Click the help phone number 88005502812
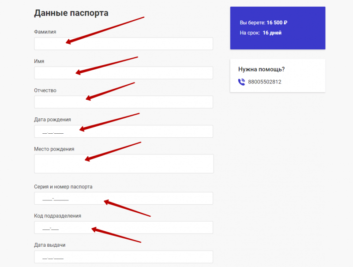The height and width of the screenshot is (267, 353). tap(264, 82)
